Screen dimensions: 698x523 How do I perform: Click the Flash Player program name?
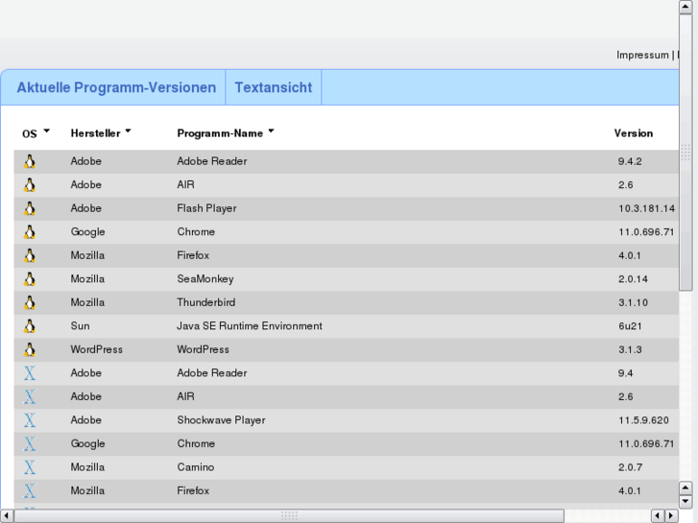tap(206, 208)
